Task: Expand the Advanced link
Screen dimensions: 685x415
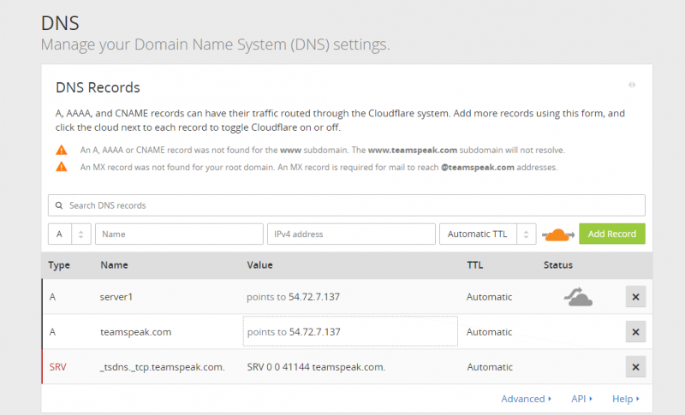Action: tap(526, 399)
